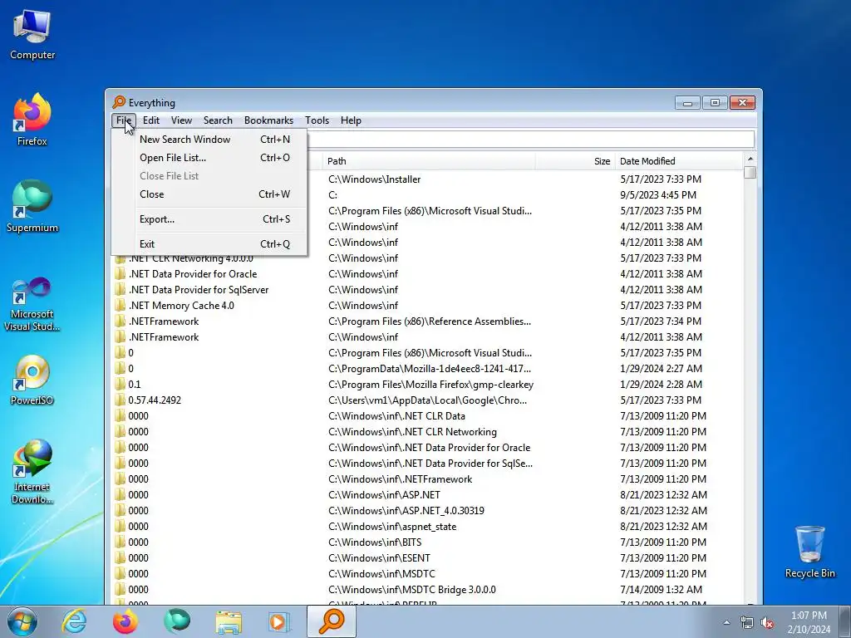This screenshot has width=851, height=638.
Task: Open the Search menu
Action: [218, 120]
